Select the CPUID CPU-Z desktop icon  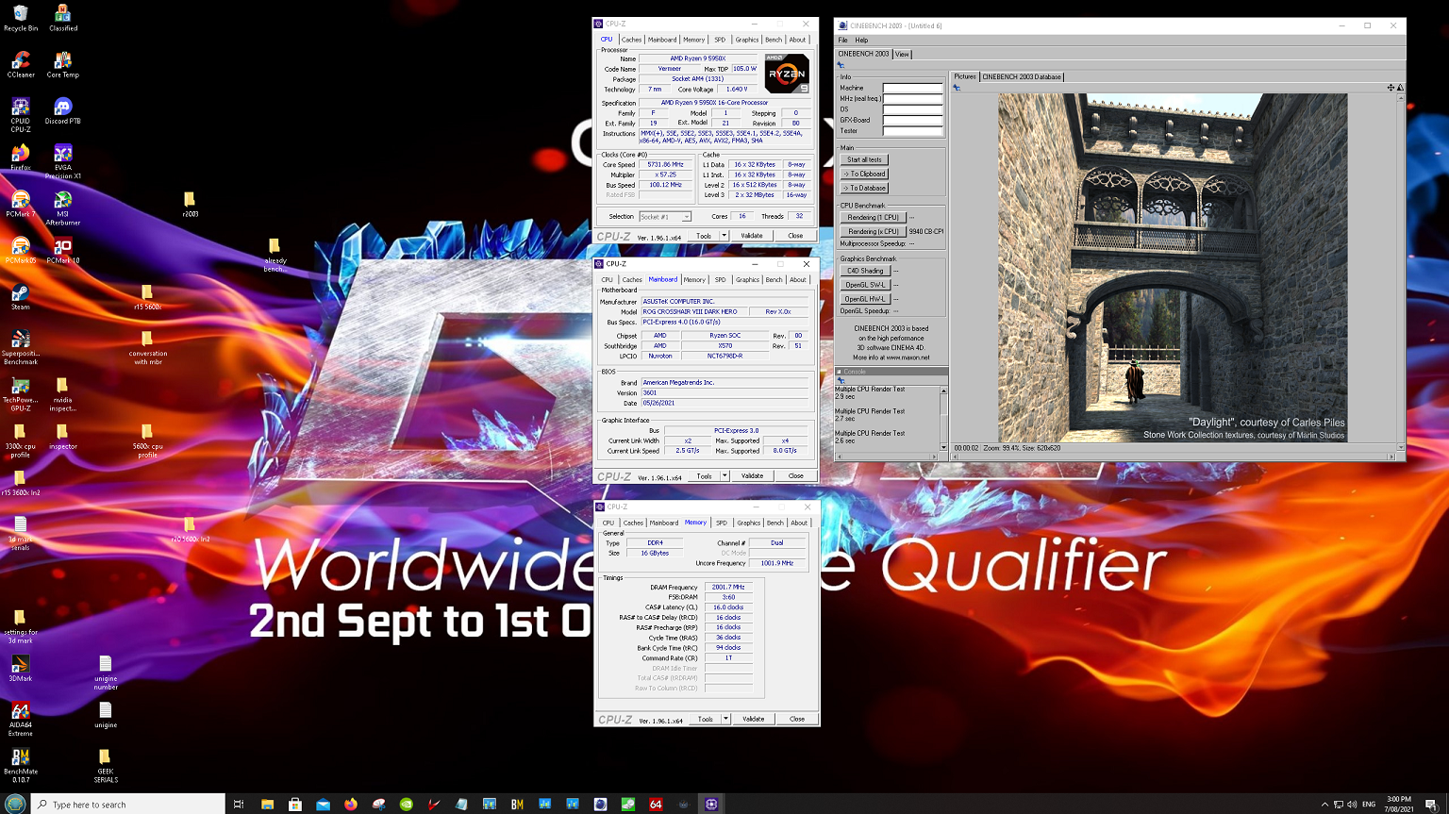(x=21, y=115)
